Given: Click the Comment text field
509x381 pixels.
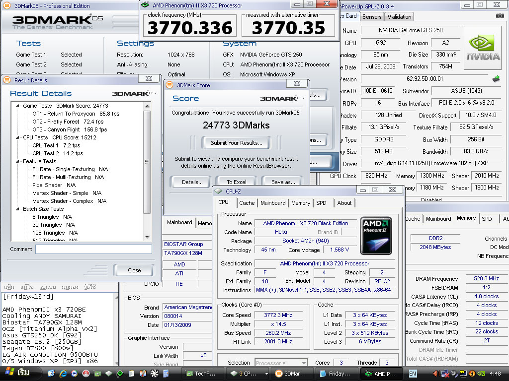Looking at the screenshot, I should (93, 249).
